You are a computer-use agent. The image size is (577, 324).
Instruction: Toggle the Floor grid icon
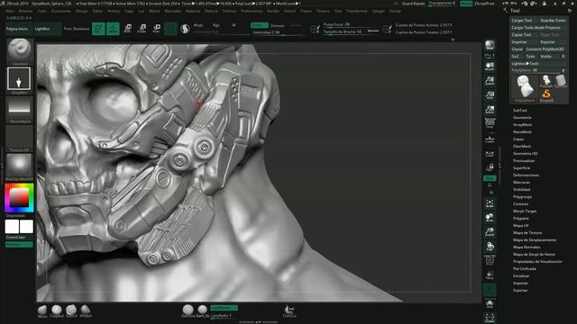[490, 139]
